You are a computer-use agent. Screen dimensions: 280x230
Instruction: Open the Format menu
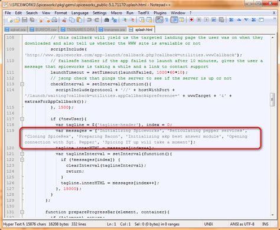[x=61, y=13]
